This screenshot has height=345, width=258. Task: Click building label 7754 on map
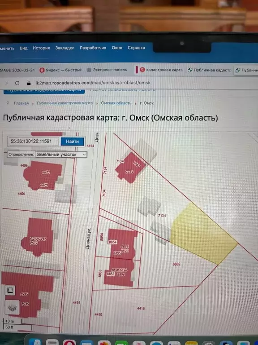click(x=129, y=172)
